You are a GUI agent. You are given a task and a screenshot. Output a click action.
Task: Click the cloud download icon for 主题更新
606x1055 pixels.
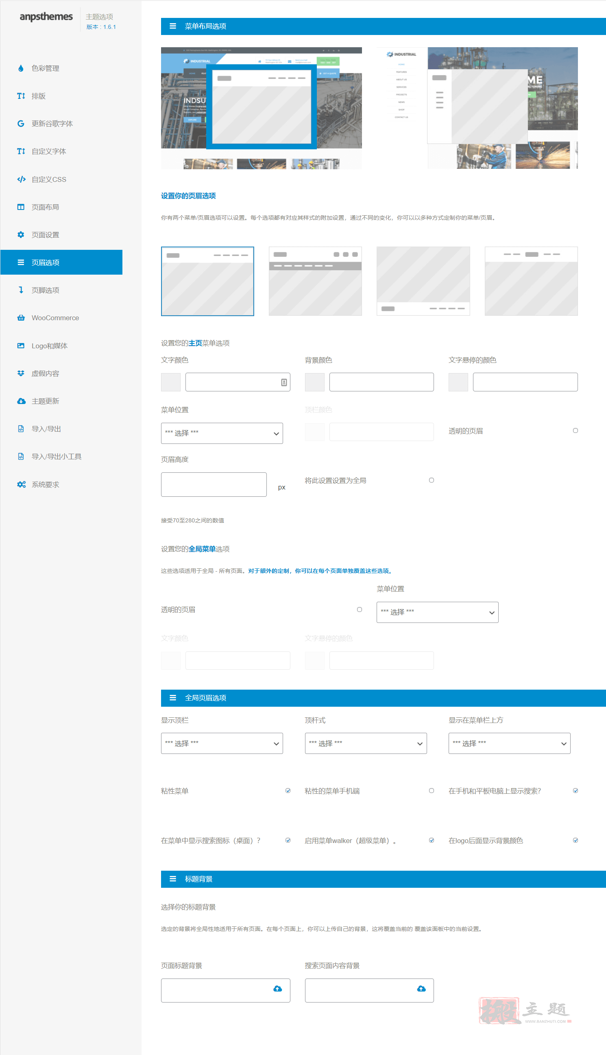(x=21, y=401)
